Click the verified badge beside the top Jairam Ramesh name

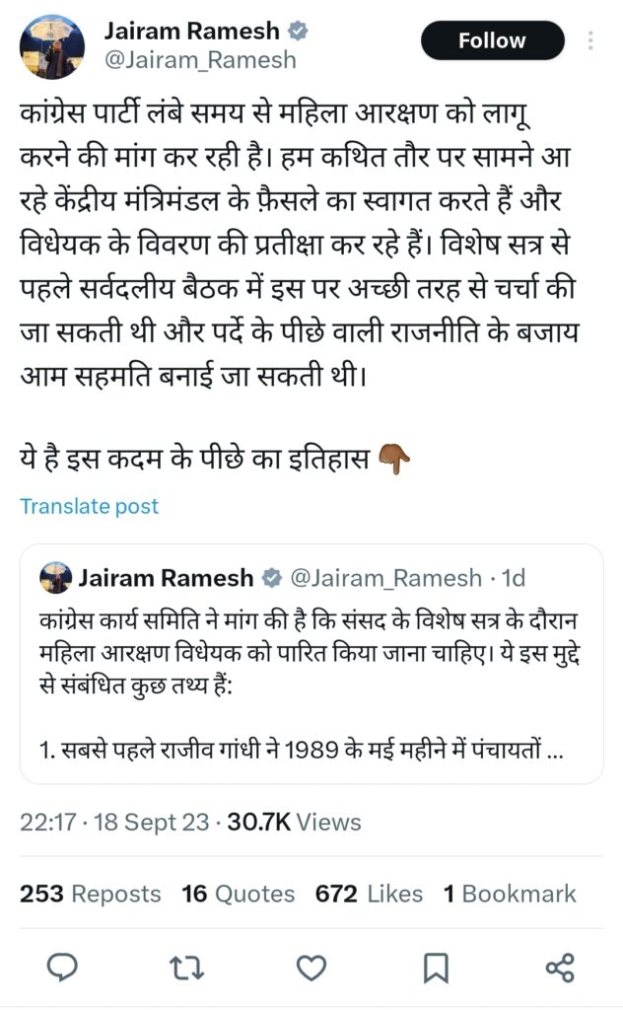tap(298, 32)
